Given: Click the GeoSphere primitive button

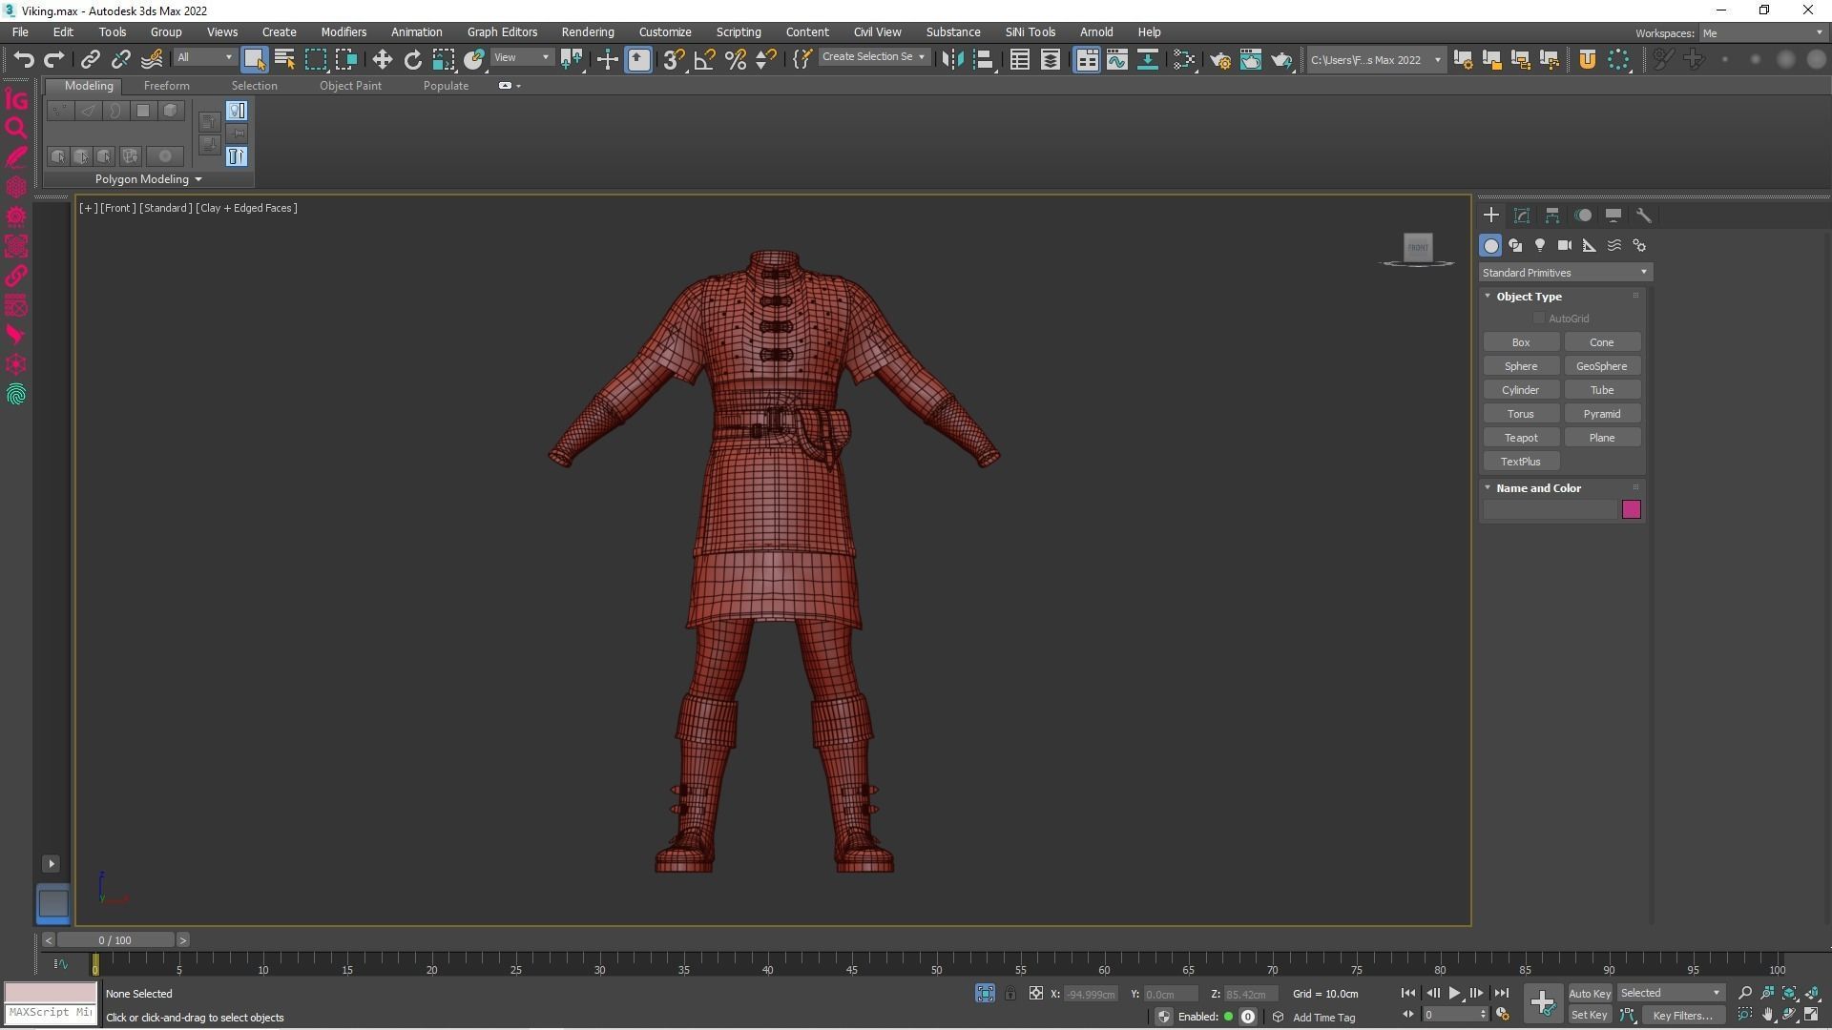Looking at the screenshot, I should pyautogui.click(x=1602, y=366).
